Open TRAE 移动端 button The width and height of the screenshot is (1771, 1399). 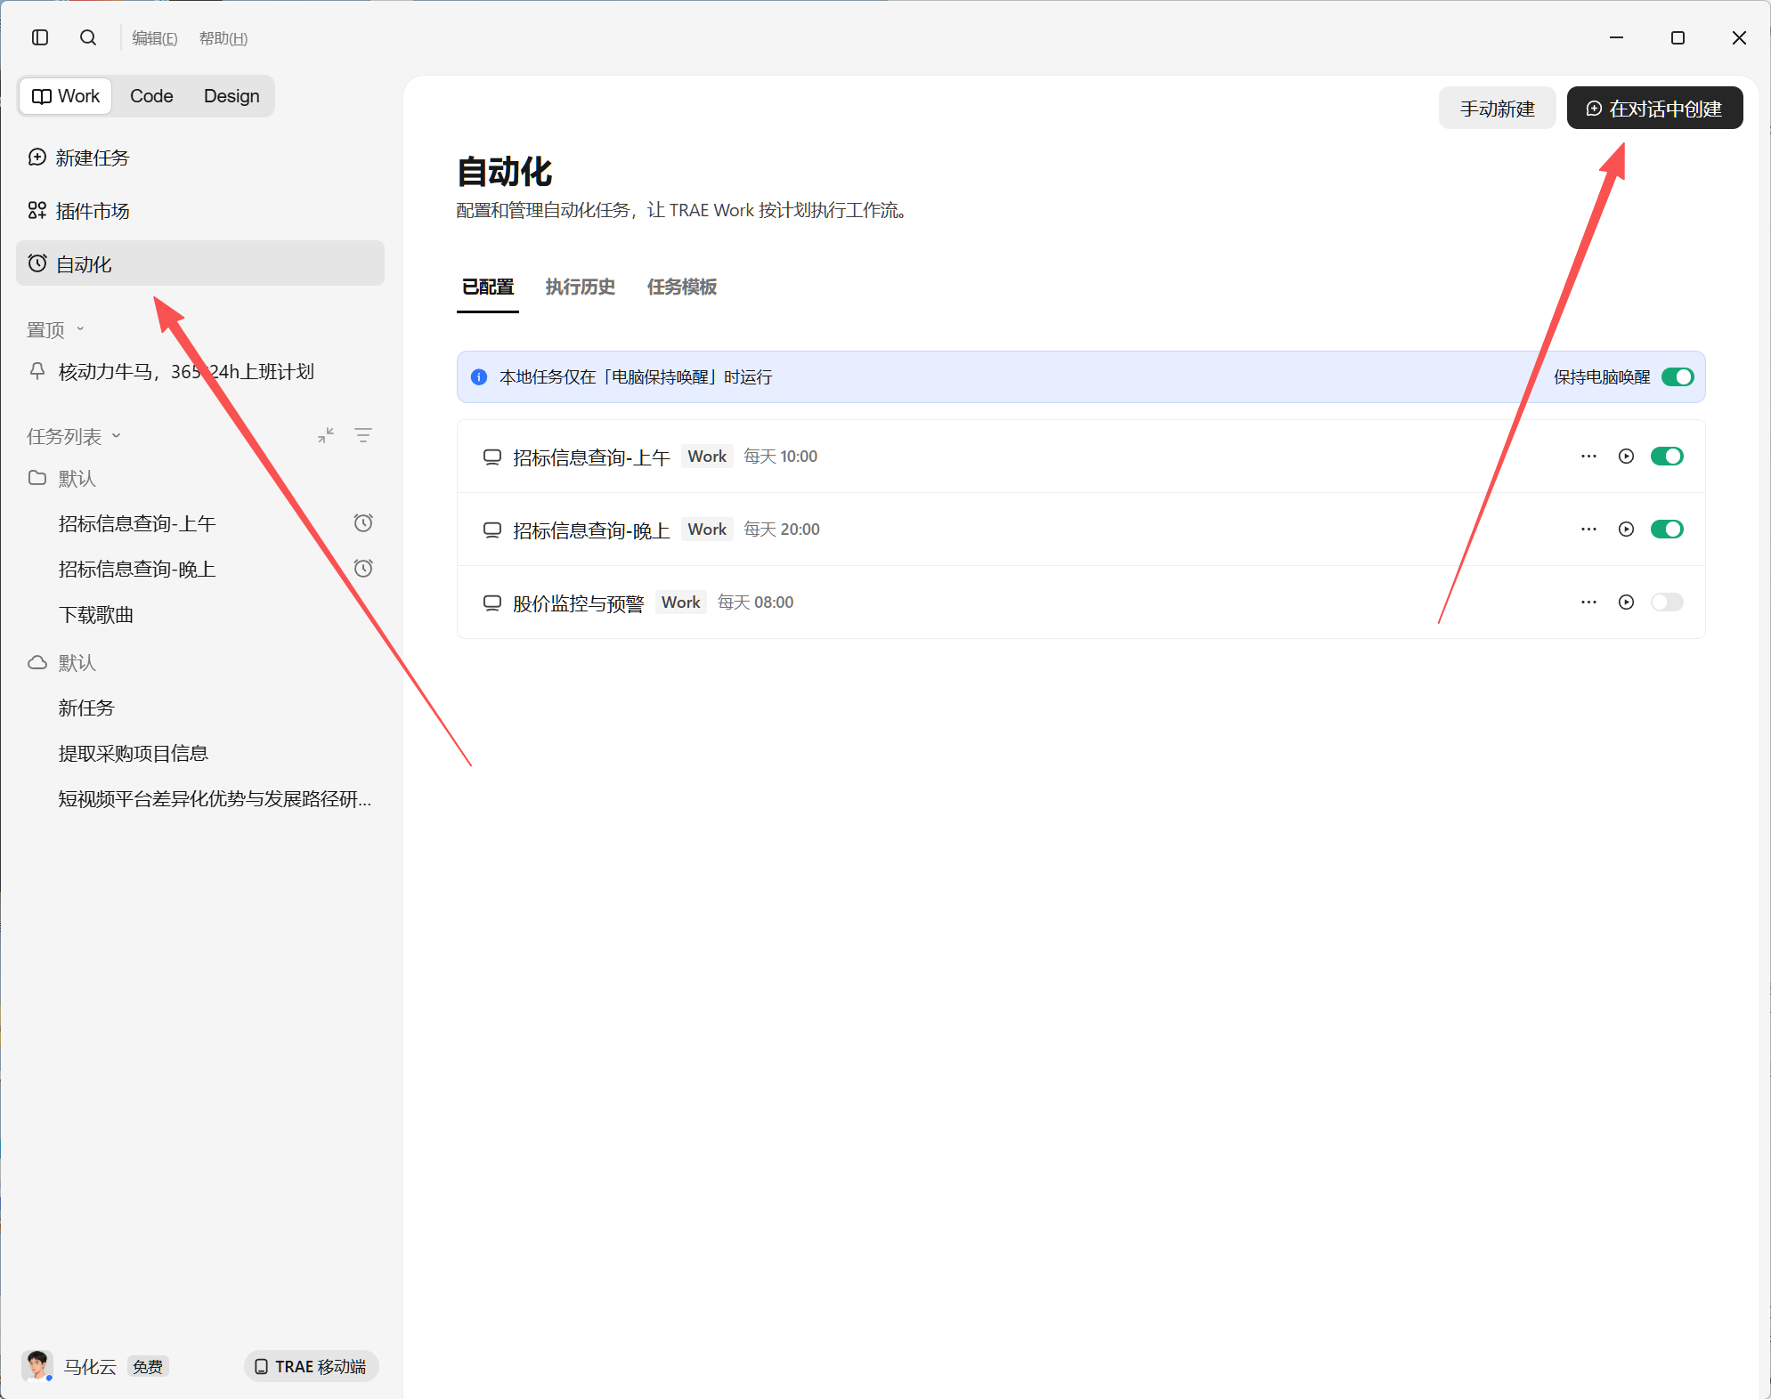point(311,1366)
